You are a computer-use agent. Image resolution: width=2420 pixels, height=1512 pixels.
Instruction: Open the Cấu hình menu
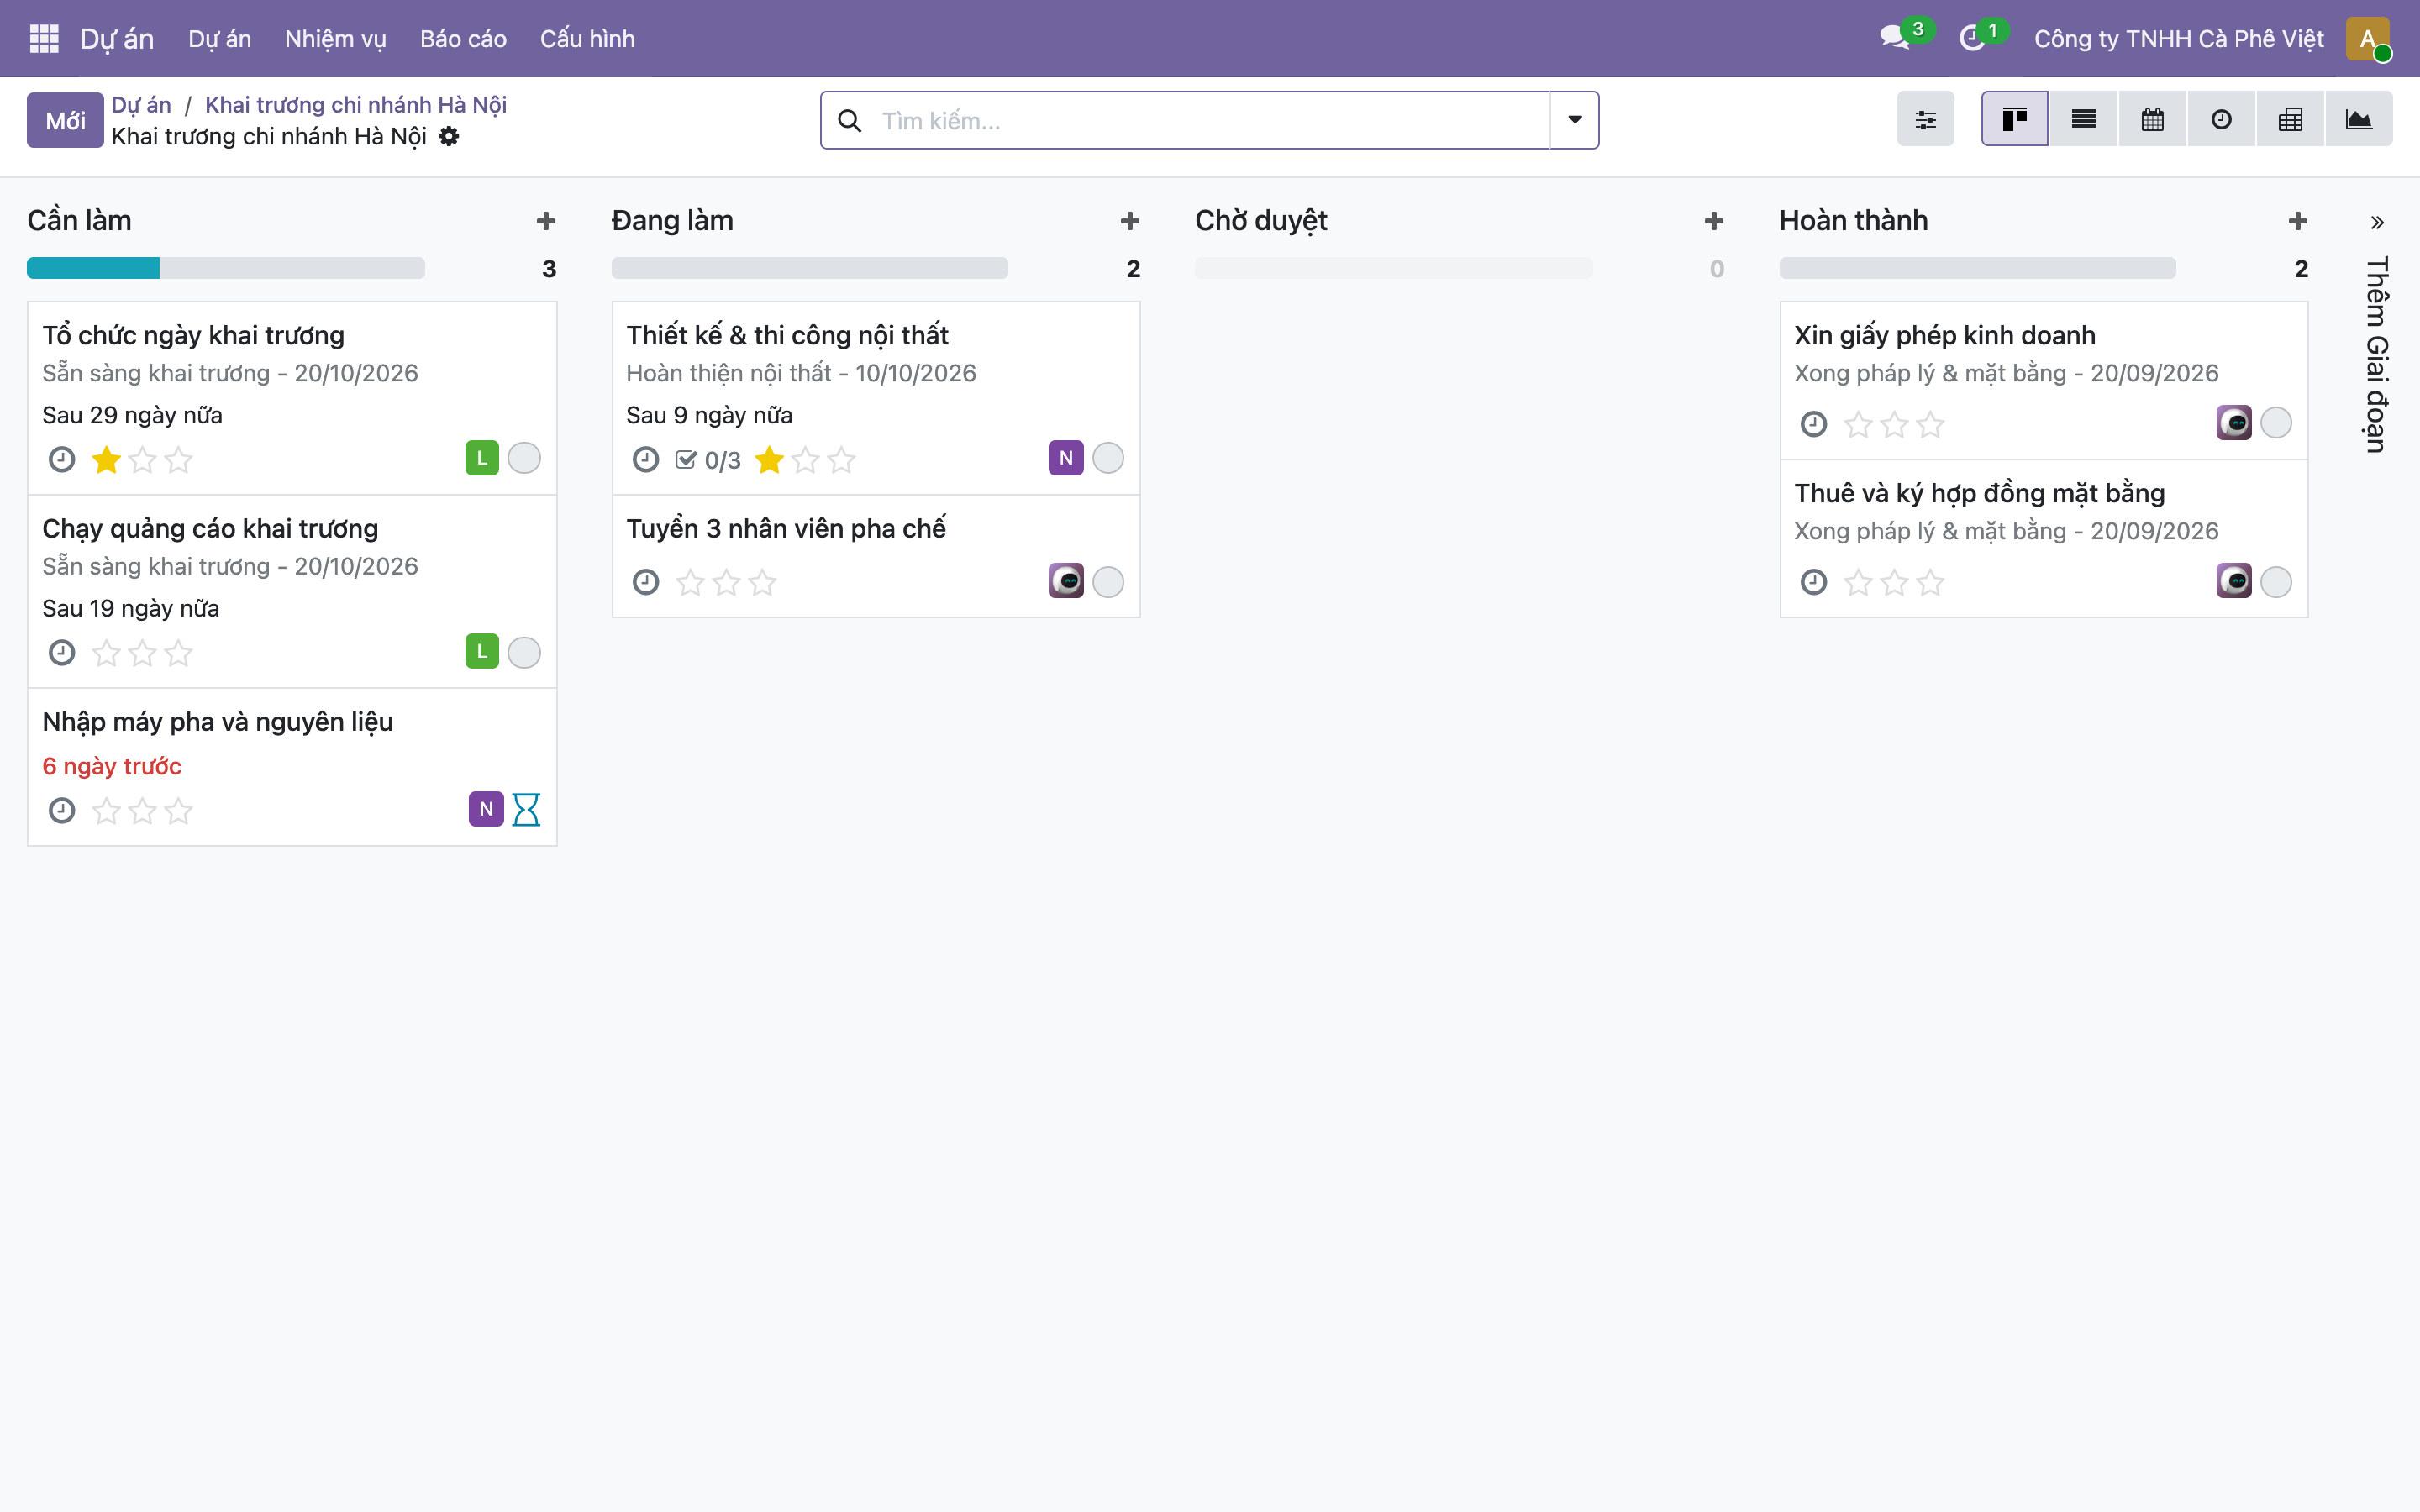click(587, 38)
